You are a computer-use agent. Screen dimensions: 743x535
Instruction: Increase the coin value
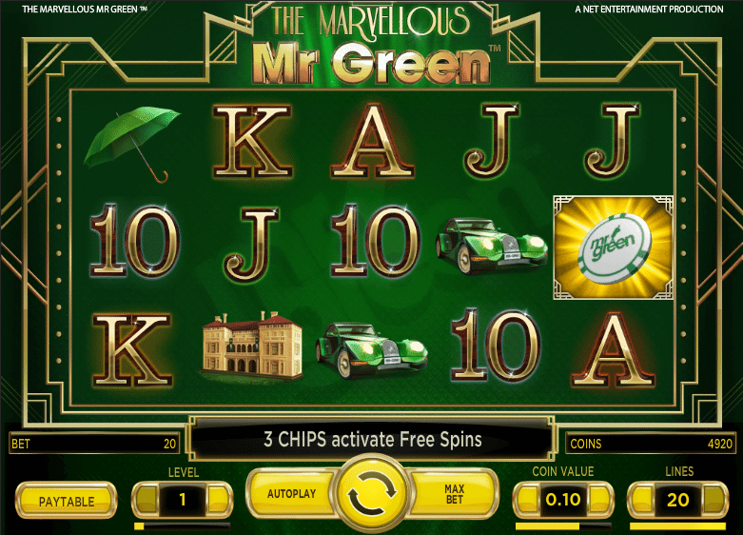598,500
